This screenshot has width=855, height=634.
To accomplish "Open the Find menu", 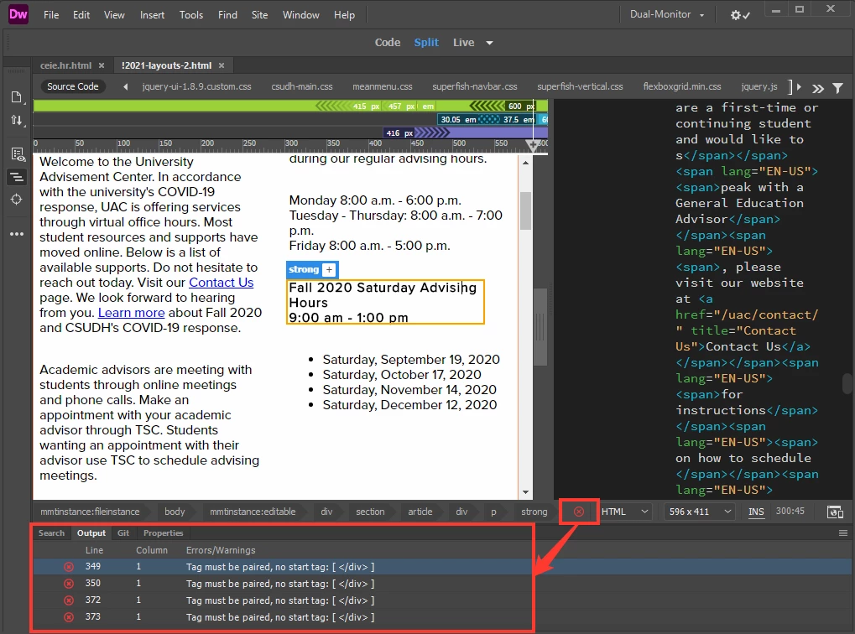I will [227, 15].
